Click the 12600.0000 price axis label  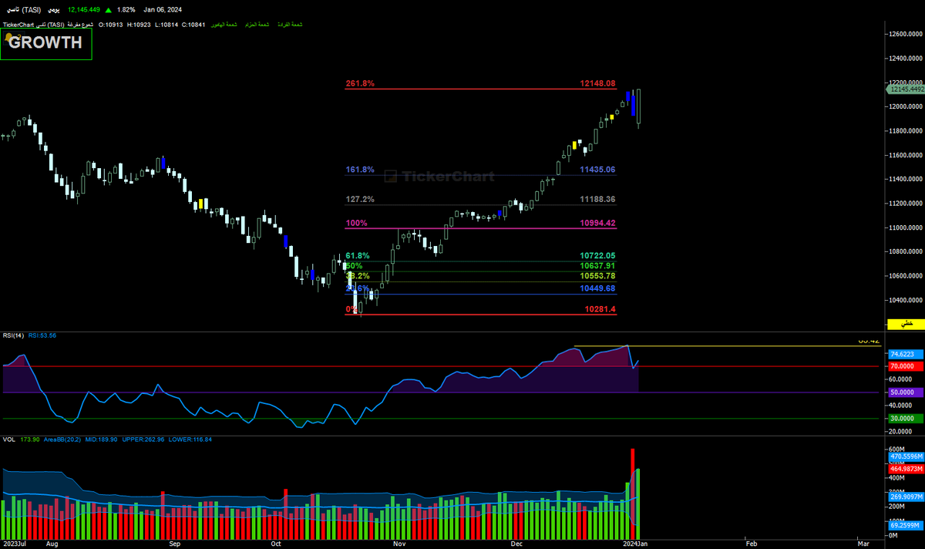point(906,34)
